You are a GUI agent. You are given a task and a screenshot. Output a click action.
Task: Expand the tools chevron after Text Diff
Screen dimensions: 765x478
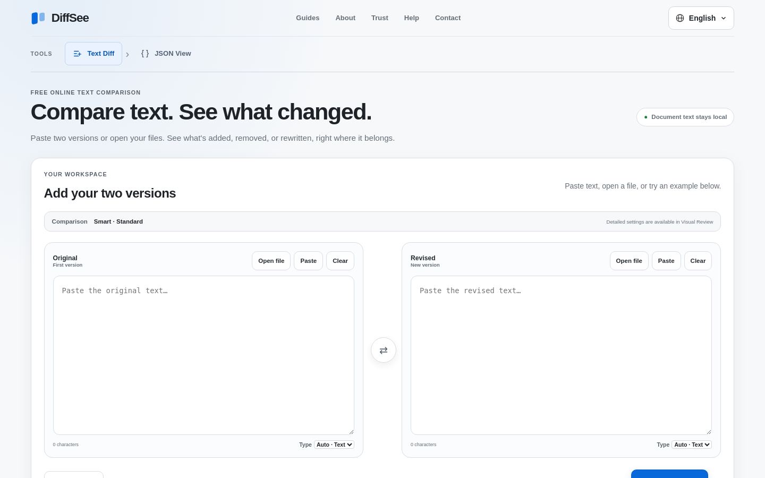click(x=127, y=54)
